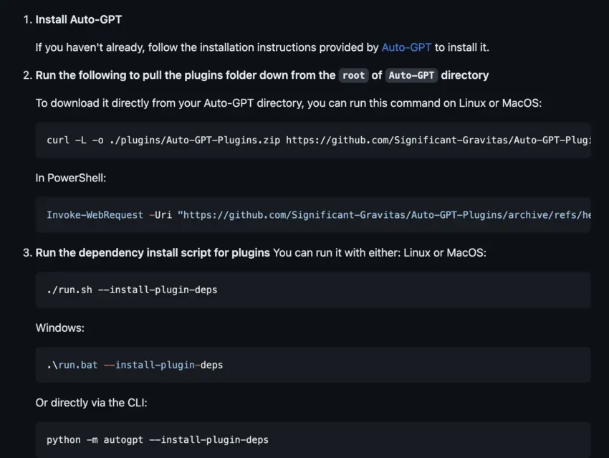
Task: Click the curl download command code block
Action: point(313,140)
